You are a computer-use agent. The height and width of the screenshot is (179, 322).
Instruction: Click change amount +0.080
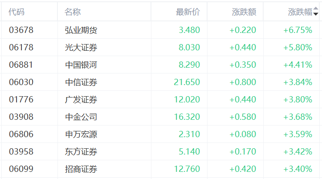click(243, 134)
